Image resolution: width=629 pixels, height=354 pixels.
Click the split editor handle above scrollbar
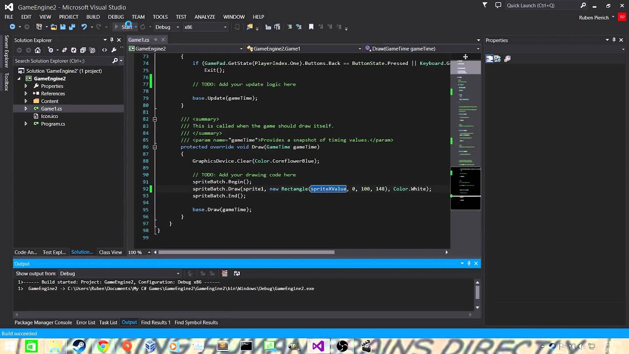pos(465,57)
